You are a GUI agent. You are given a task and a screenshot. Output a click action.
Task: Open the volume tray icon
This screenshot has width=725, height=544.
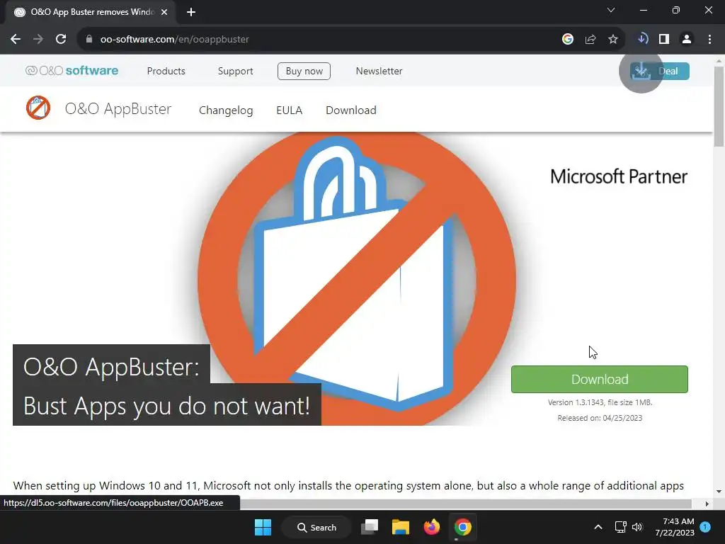[637, 527]
